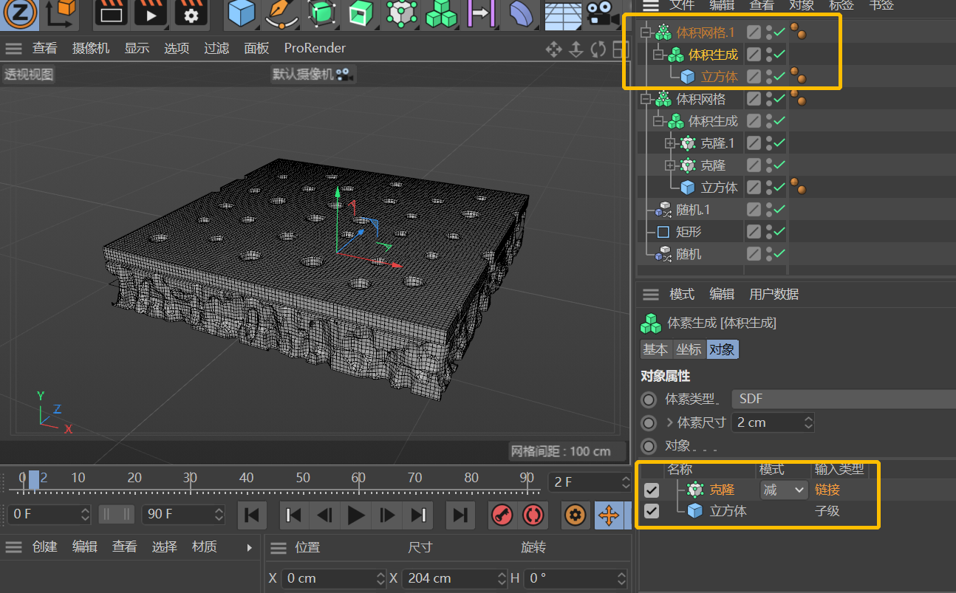
Task: Collapse the 体积网格.1 tree node
Action: click(x=646, y=32)
